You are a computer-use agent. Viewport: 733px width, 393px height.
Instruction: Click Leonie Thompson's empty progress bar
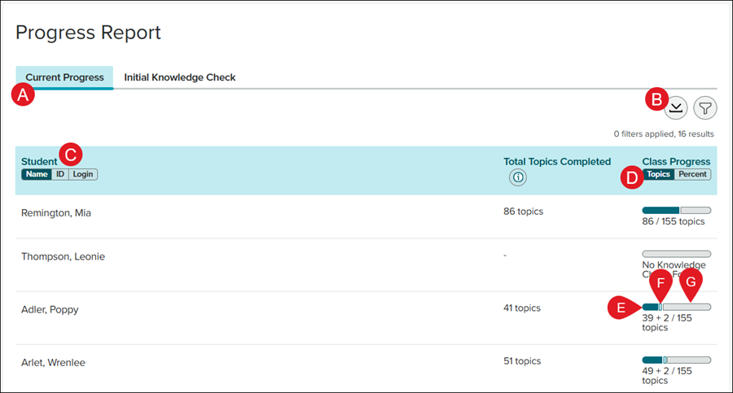676,254
